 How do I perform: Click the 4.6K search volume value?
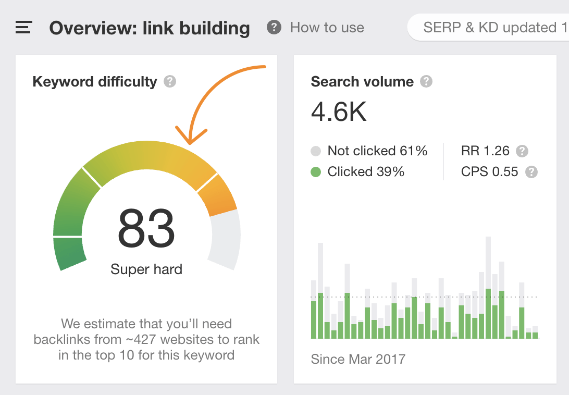pos(339,111)
